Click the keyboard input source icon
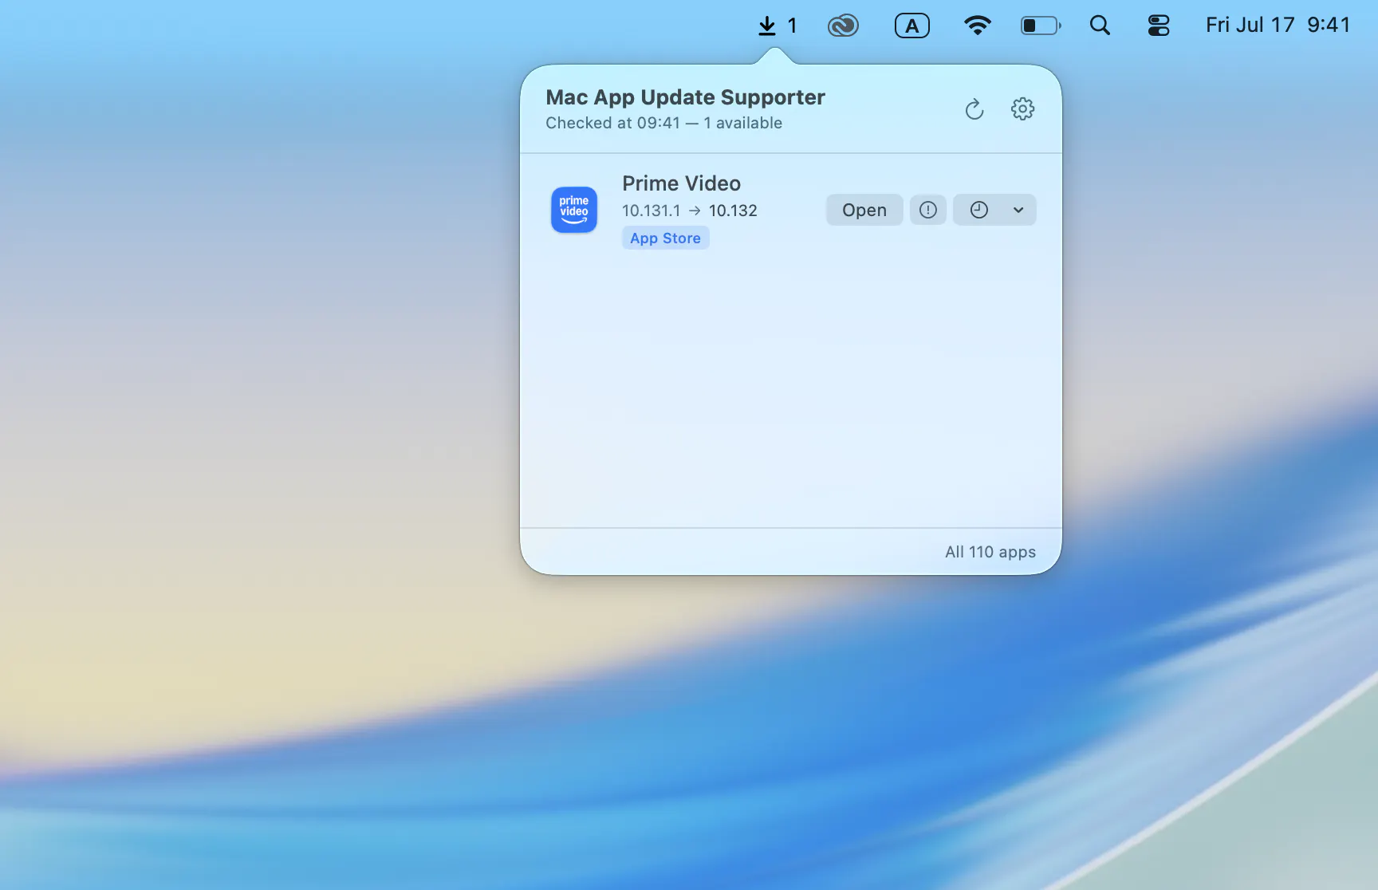Screen dimensions: 1378x890 tap(912, 26)
